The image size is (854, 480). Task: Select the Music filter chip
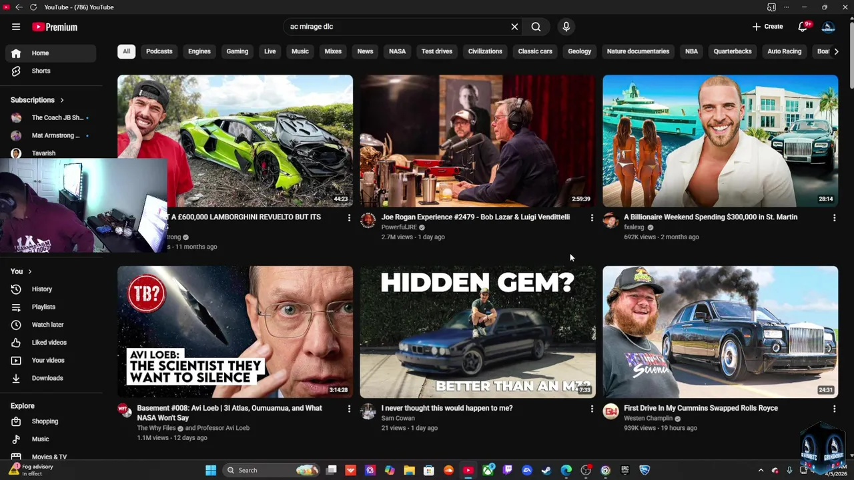pos(300,51)
